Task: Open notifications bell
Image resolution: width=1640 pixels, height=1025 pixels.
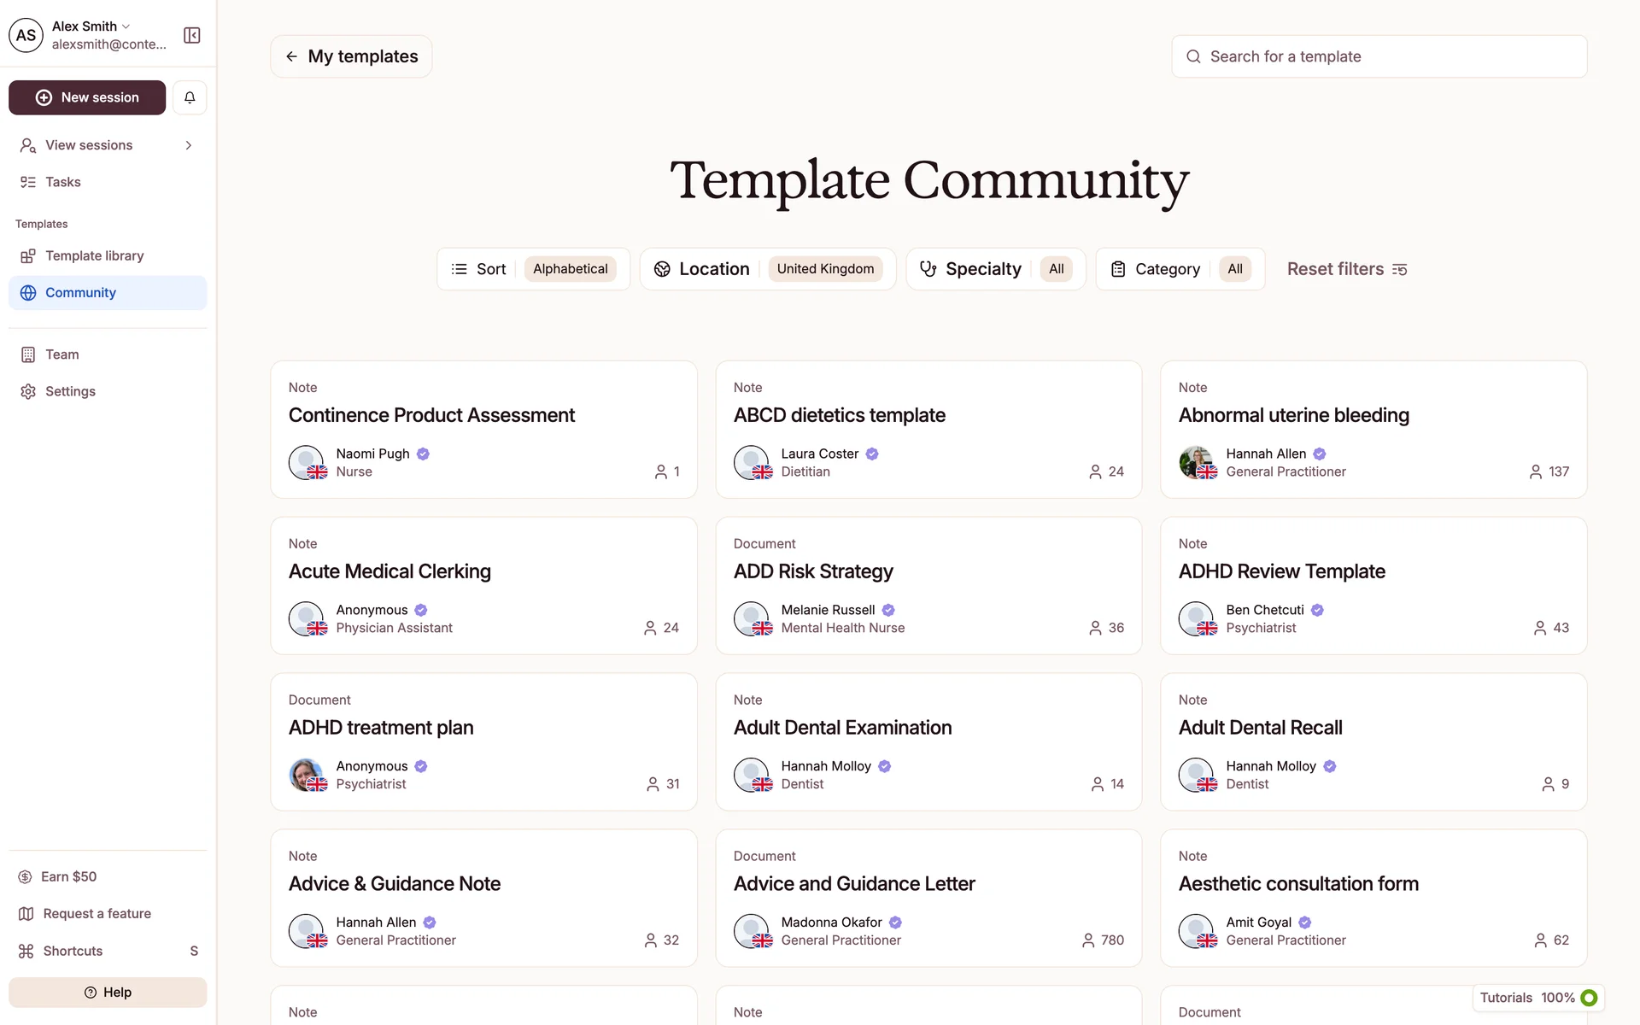Action: (190, 97)
